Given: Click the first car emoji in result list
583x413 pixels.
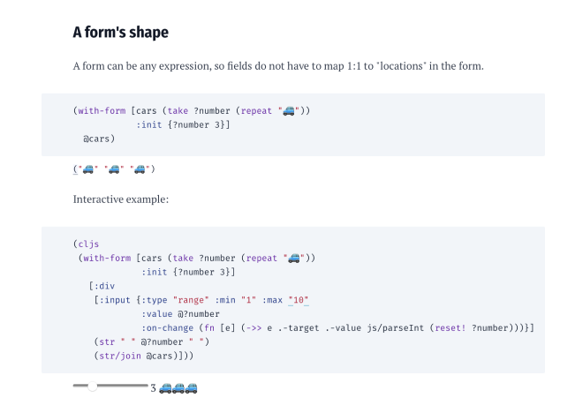Looking at the screenshot, I should 87,169.
